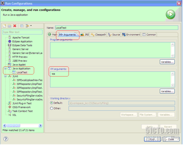
Task: Click the horizontal scrollbar thumb of the tree
Action: click(13, 126)
